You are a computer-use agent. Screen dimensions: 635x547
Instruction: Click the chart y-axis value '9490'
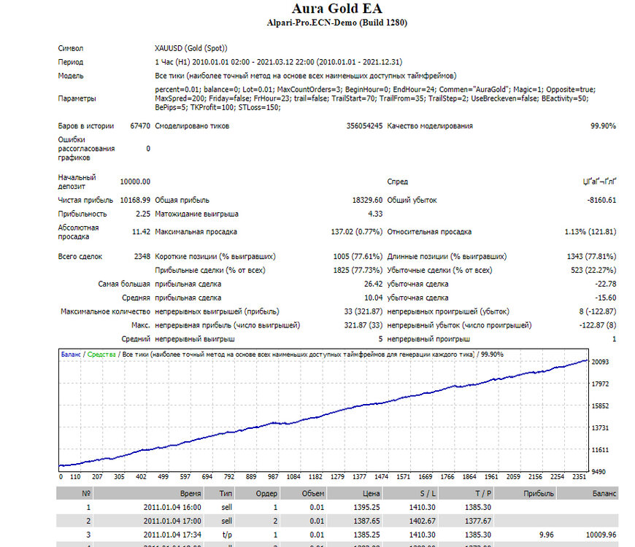(599, 472)
